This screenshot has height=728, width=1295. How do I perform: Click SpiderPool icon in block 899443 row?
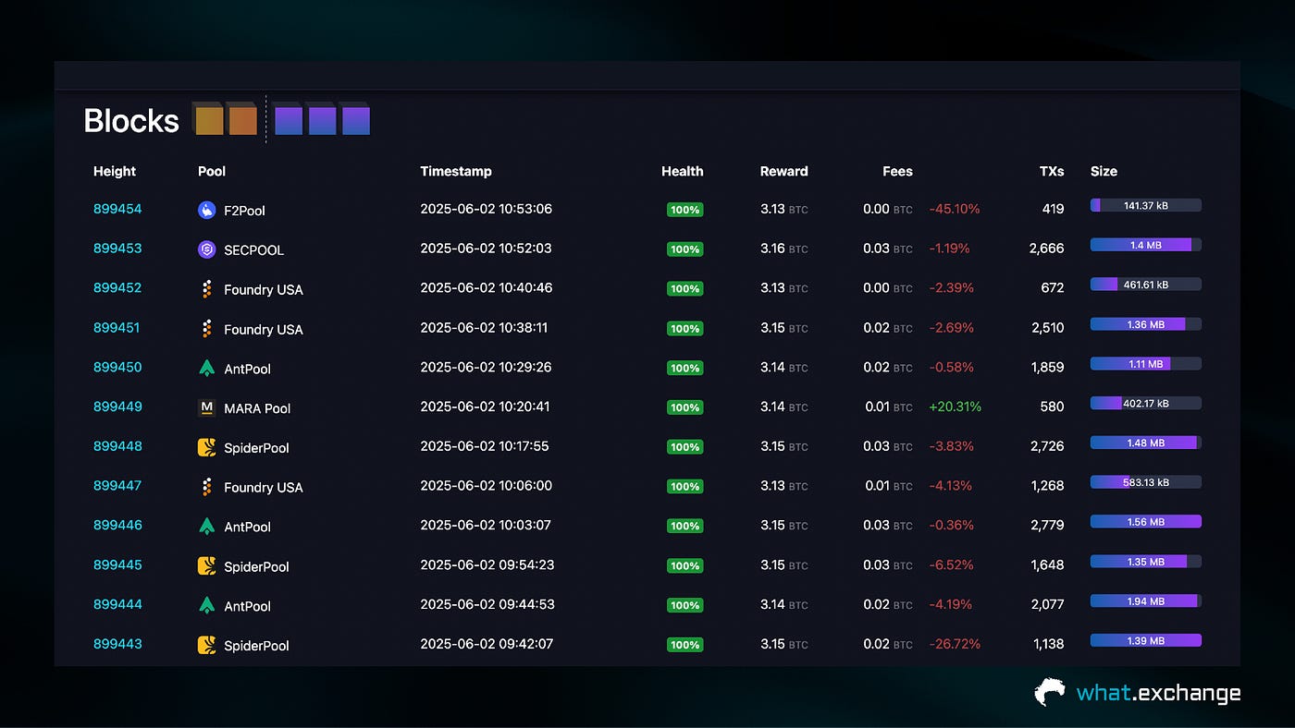pos(207,645)
